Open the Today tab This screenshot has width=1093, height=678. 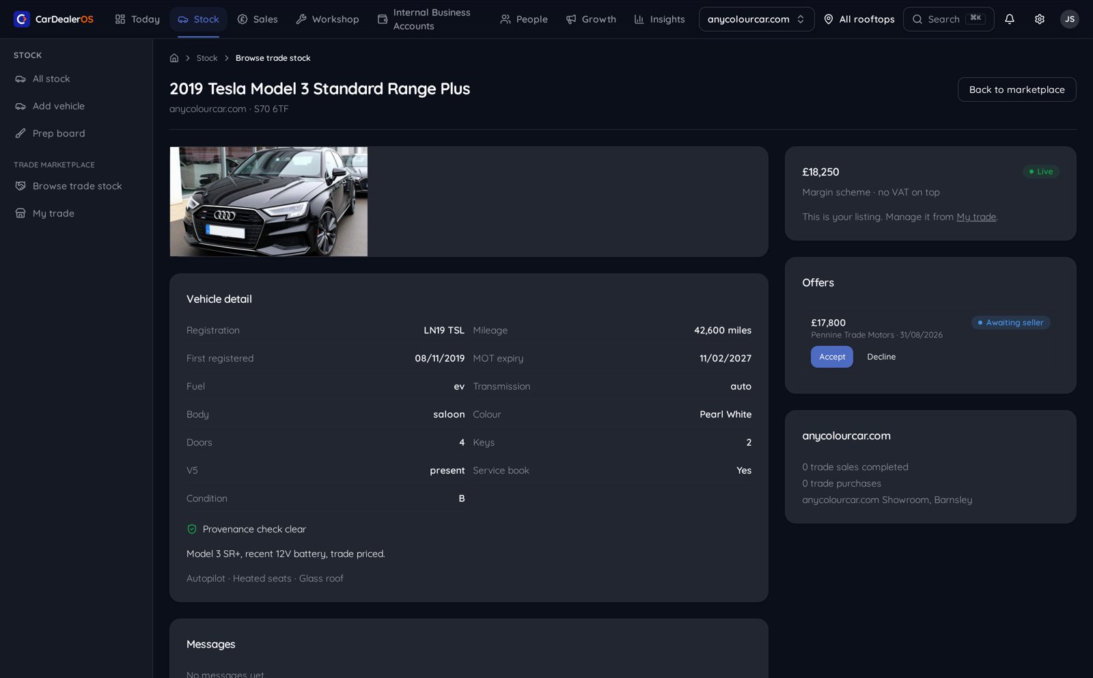coord(137,19)
